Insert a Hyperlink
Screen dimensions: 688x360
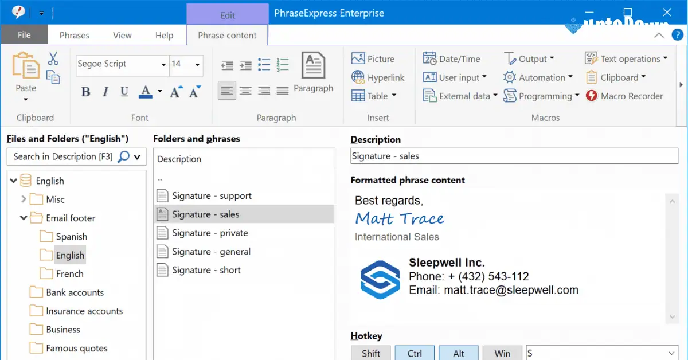pyautogui.click(x=376, y=77)
